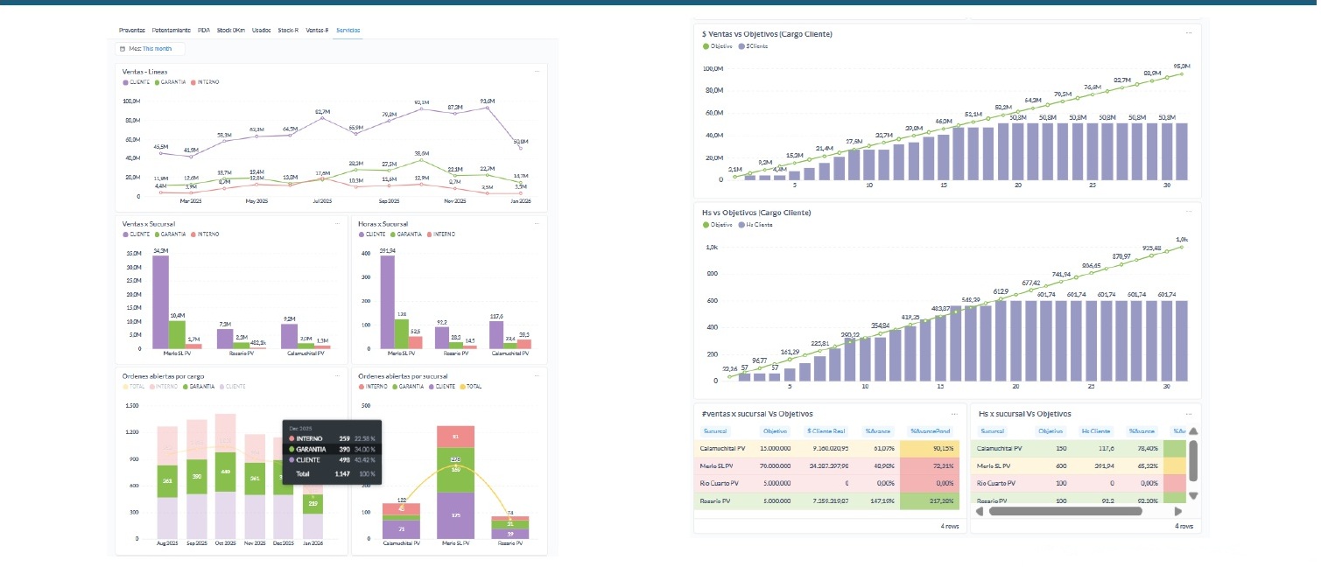Open the Mes: This month filter dropdown
The image size is (1321, 567).
151,49
